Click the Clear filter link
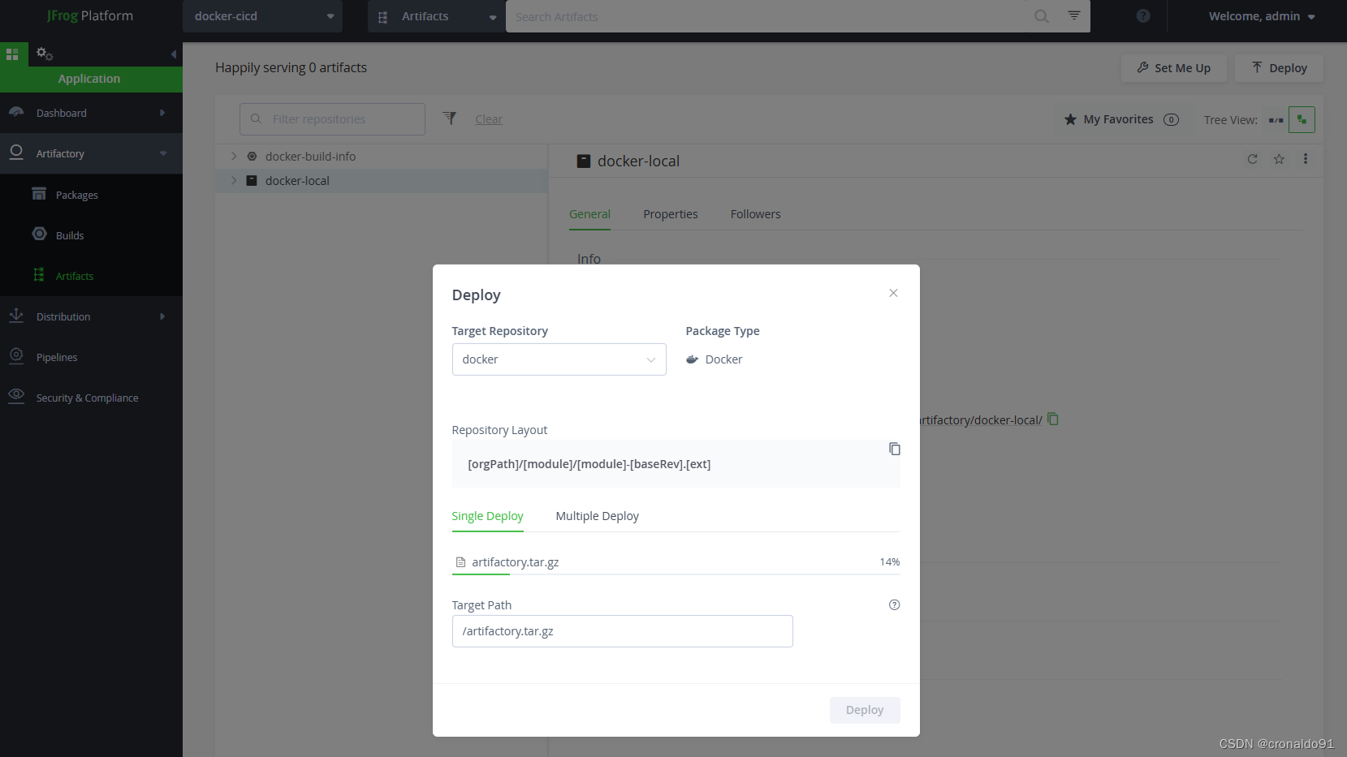The height and width of the screenshot is (757, 1347). click(489, 119)
